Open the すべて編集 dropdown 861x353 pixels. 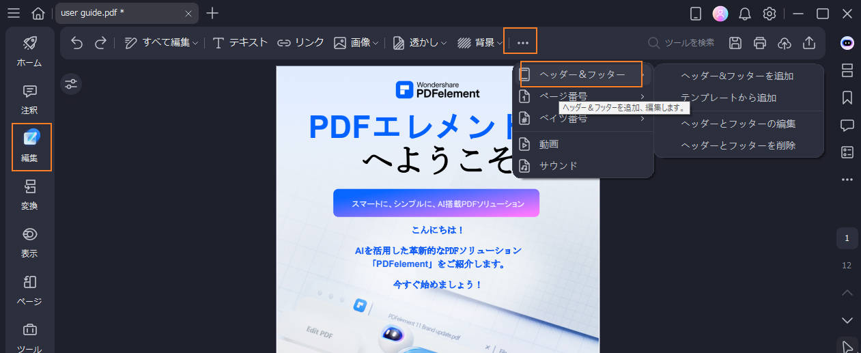pos(161,42)
